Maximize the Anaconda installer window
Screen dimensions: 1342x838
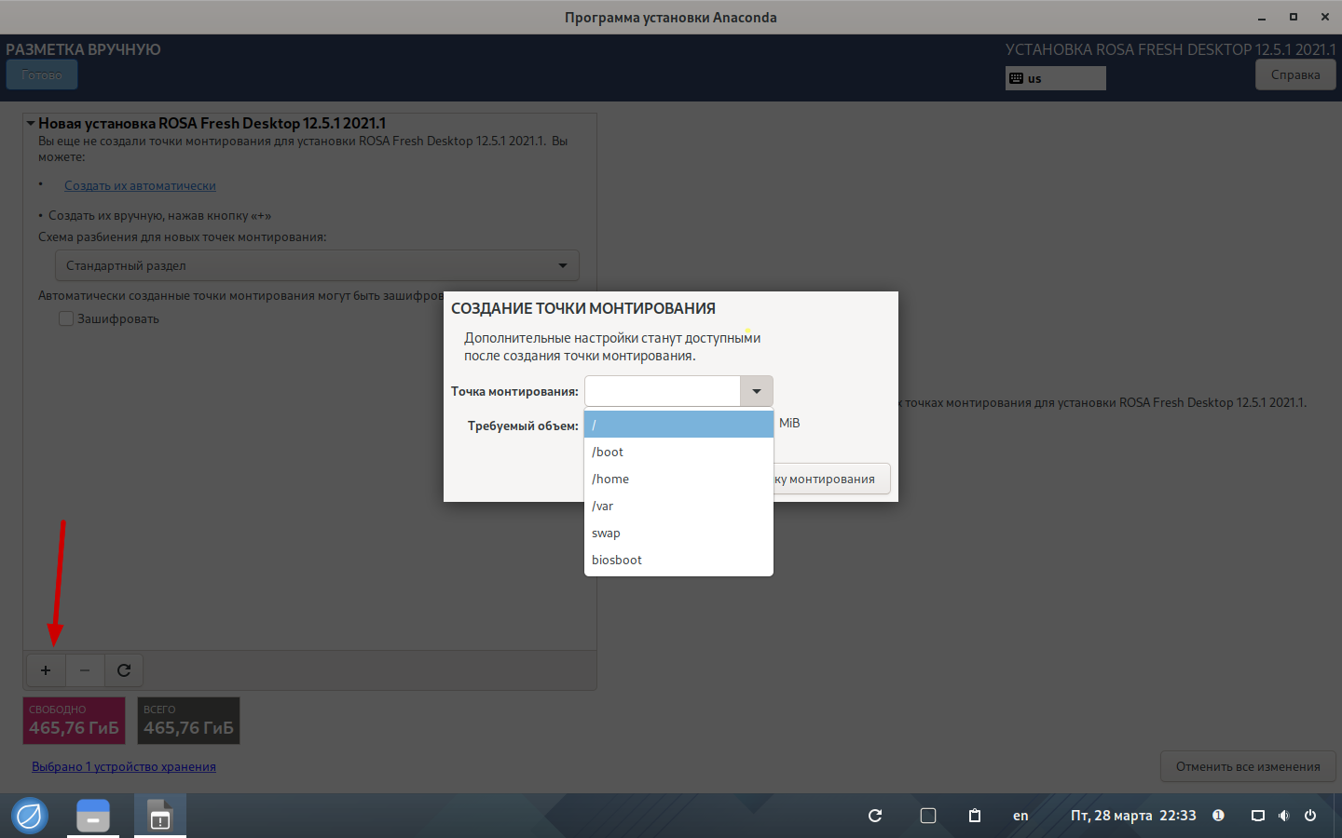tap(1294, 17)
